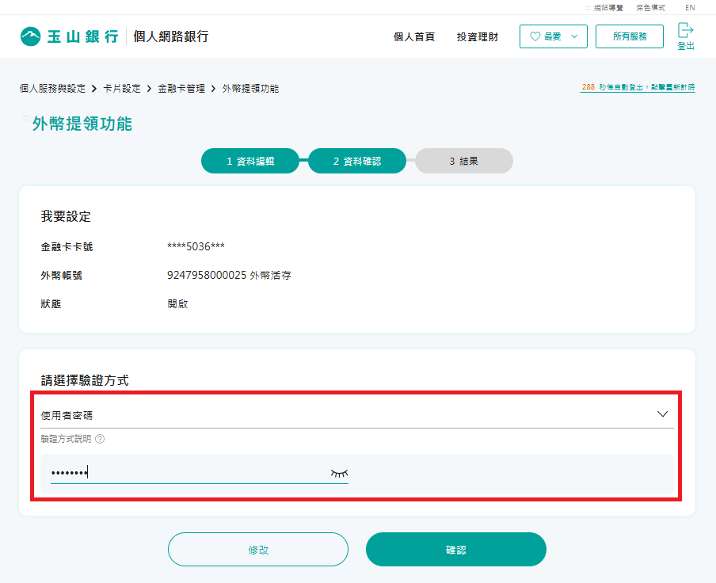Open 網站導覽 site map link

tap(608, 8)
